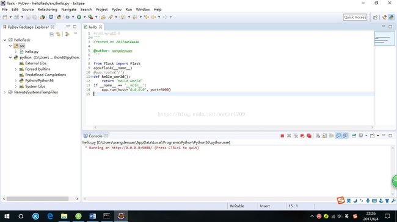Viewport: 397px width, 222px height.
Task: Open Microsoft Edge from taskbar
Action: [x=50, y=216]
